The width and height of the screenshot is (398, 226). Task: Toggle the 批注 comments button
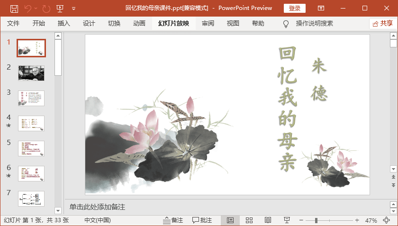[202, 220]
